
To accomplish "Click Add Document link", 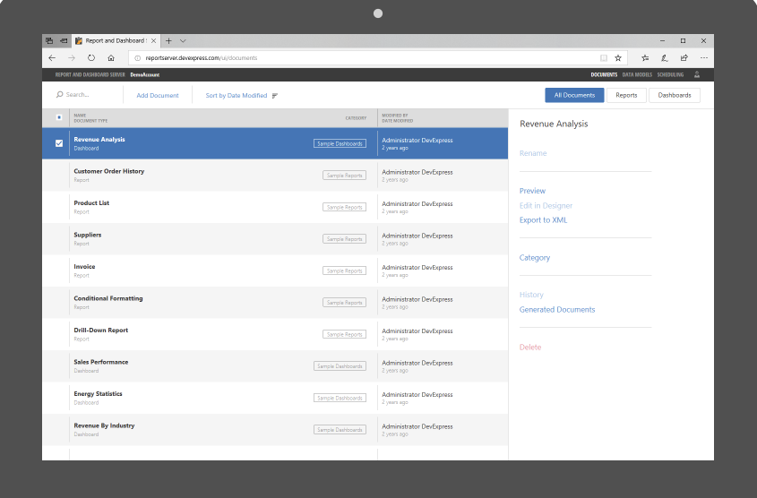I will click(158, 96).
